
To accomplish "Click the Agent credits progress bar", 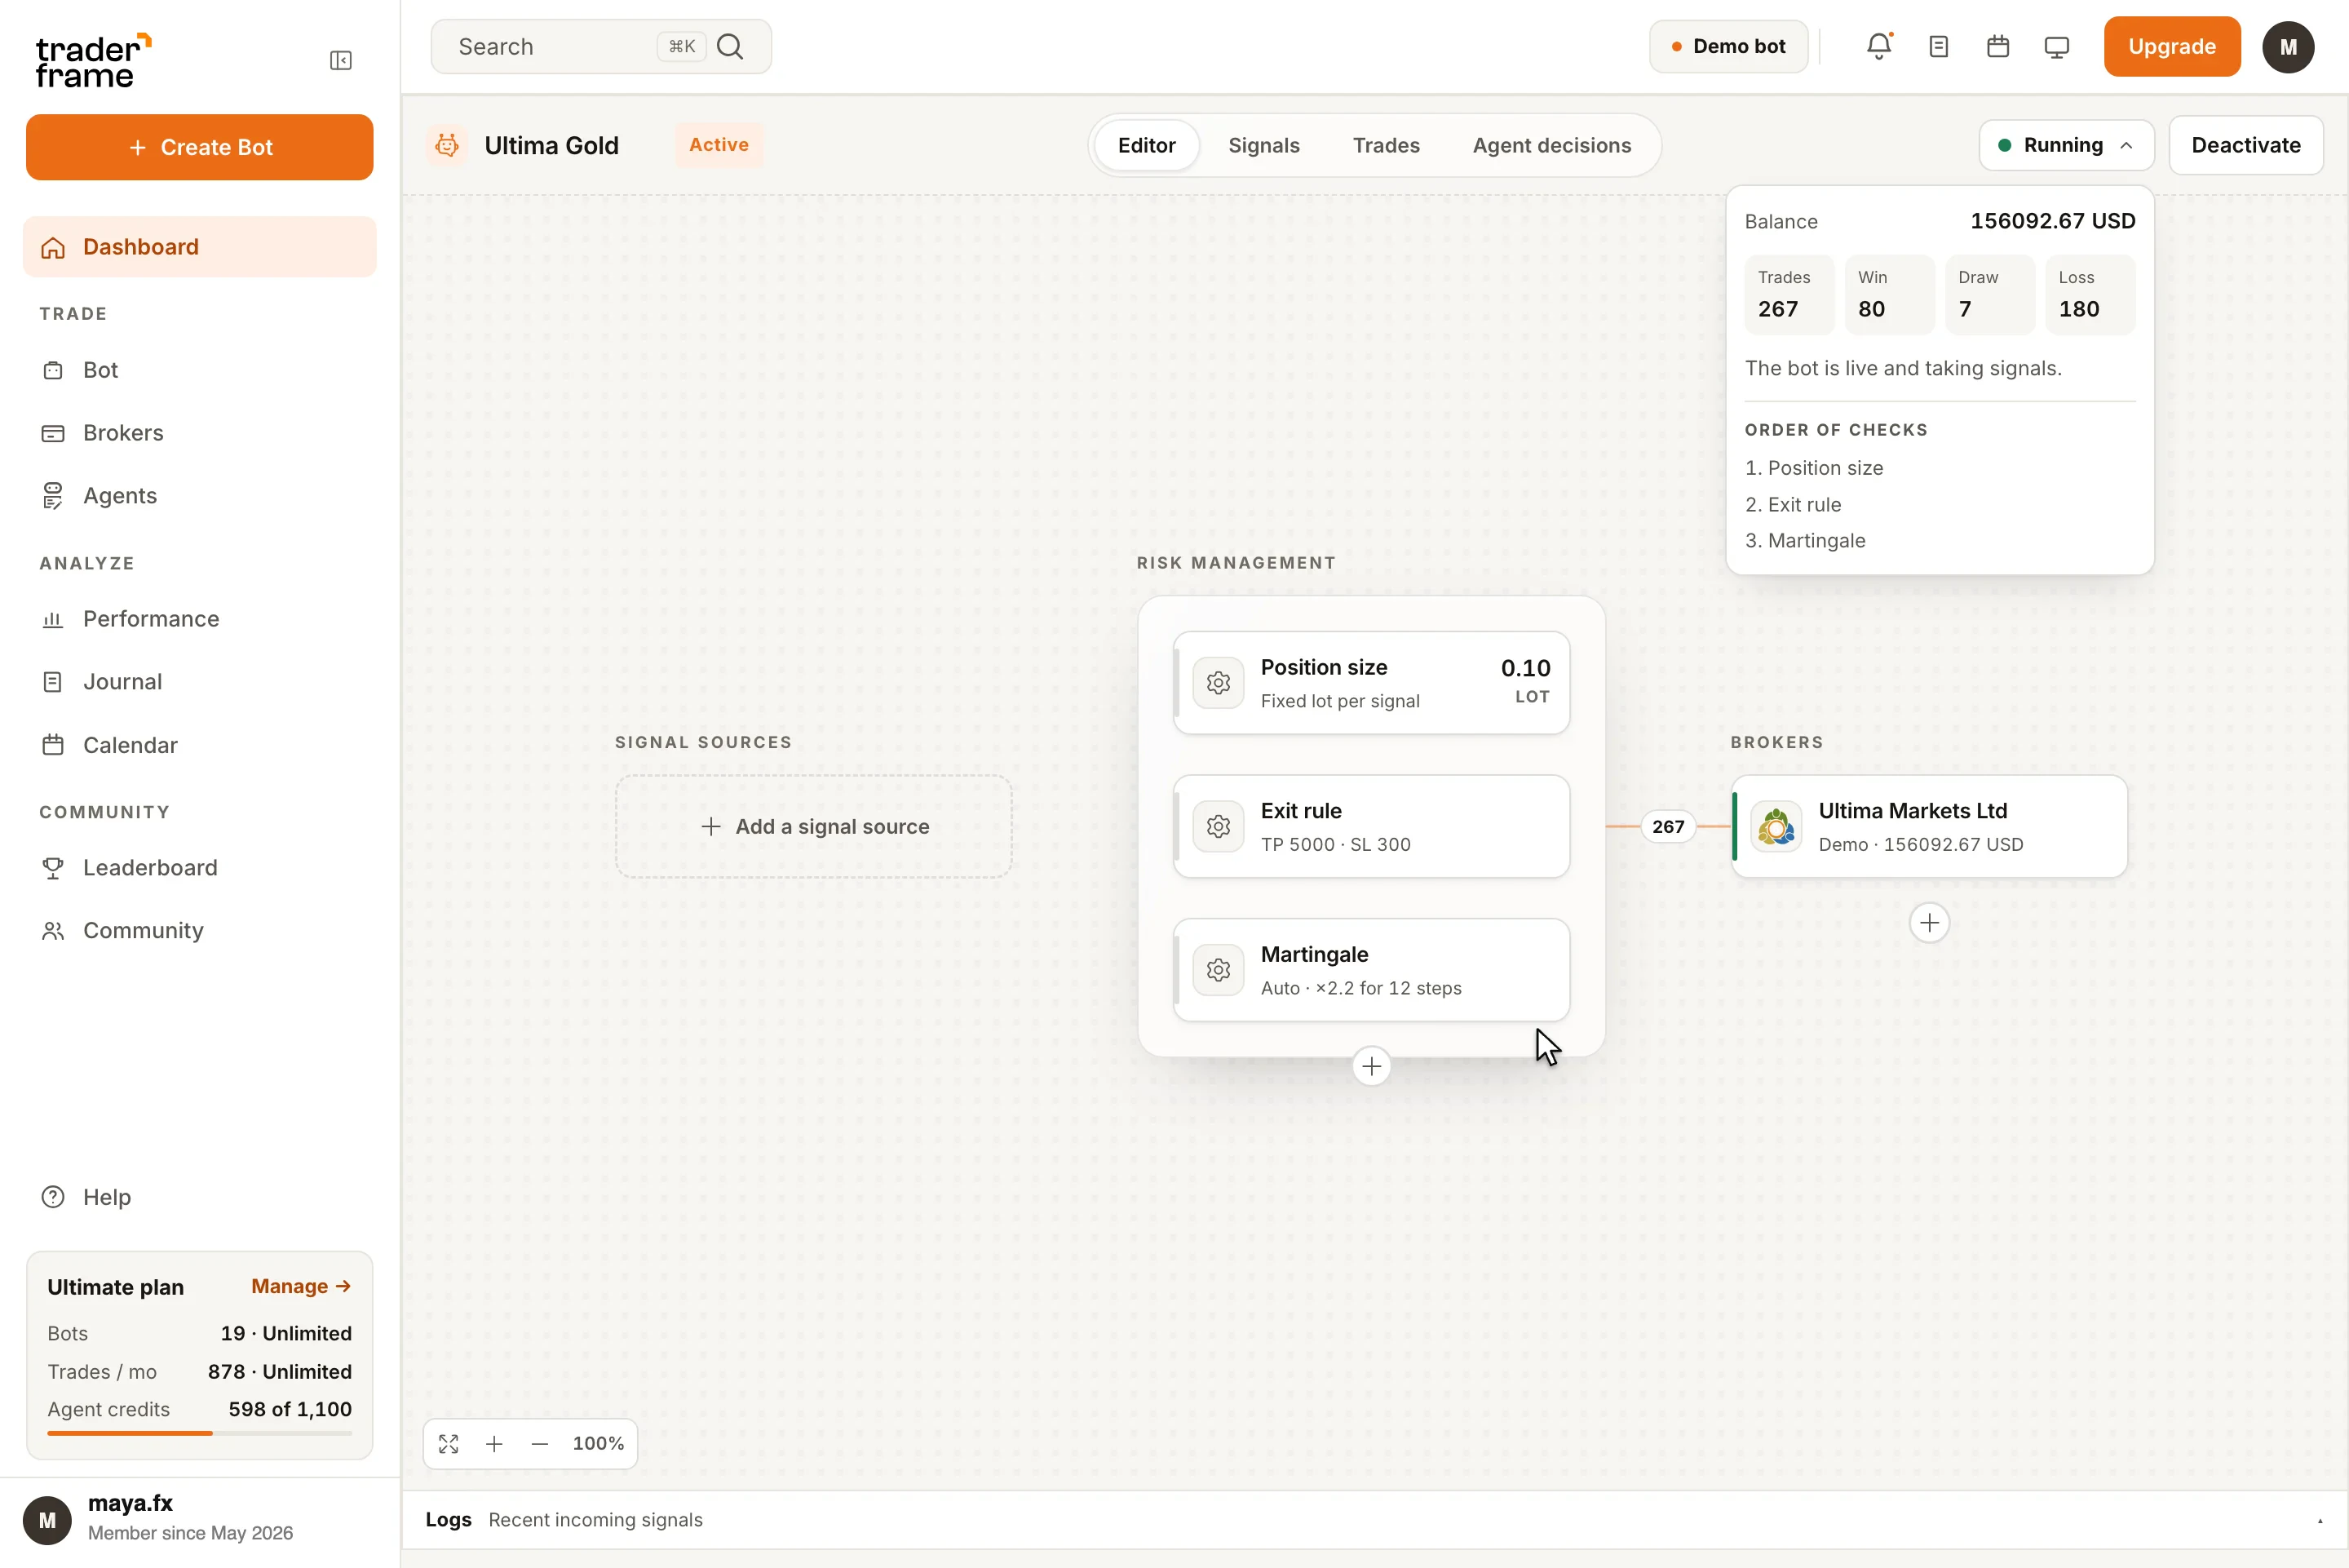I will click(200, 1434).
